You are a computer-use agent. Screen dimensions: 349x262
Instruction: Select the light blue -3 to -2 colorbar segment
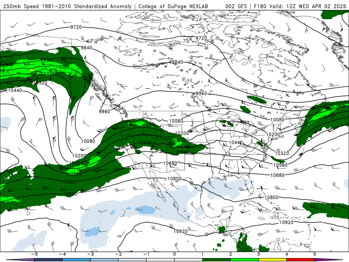pyautogui.click(x=104, y=260)
